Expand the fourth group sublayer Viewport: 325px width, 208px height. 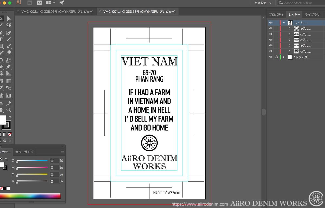tap(290, 46)
